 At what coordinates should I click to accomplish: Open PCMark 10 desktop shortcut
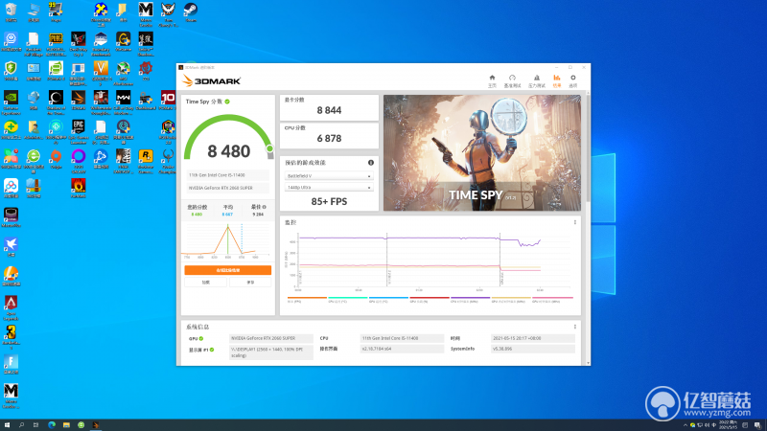pos(168,101)
